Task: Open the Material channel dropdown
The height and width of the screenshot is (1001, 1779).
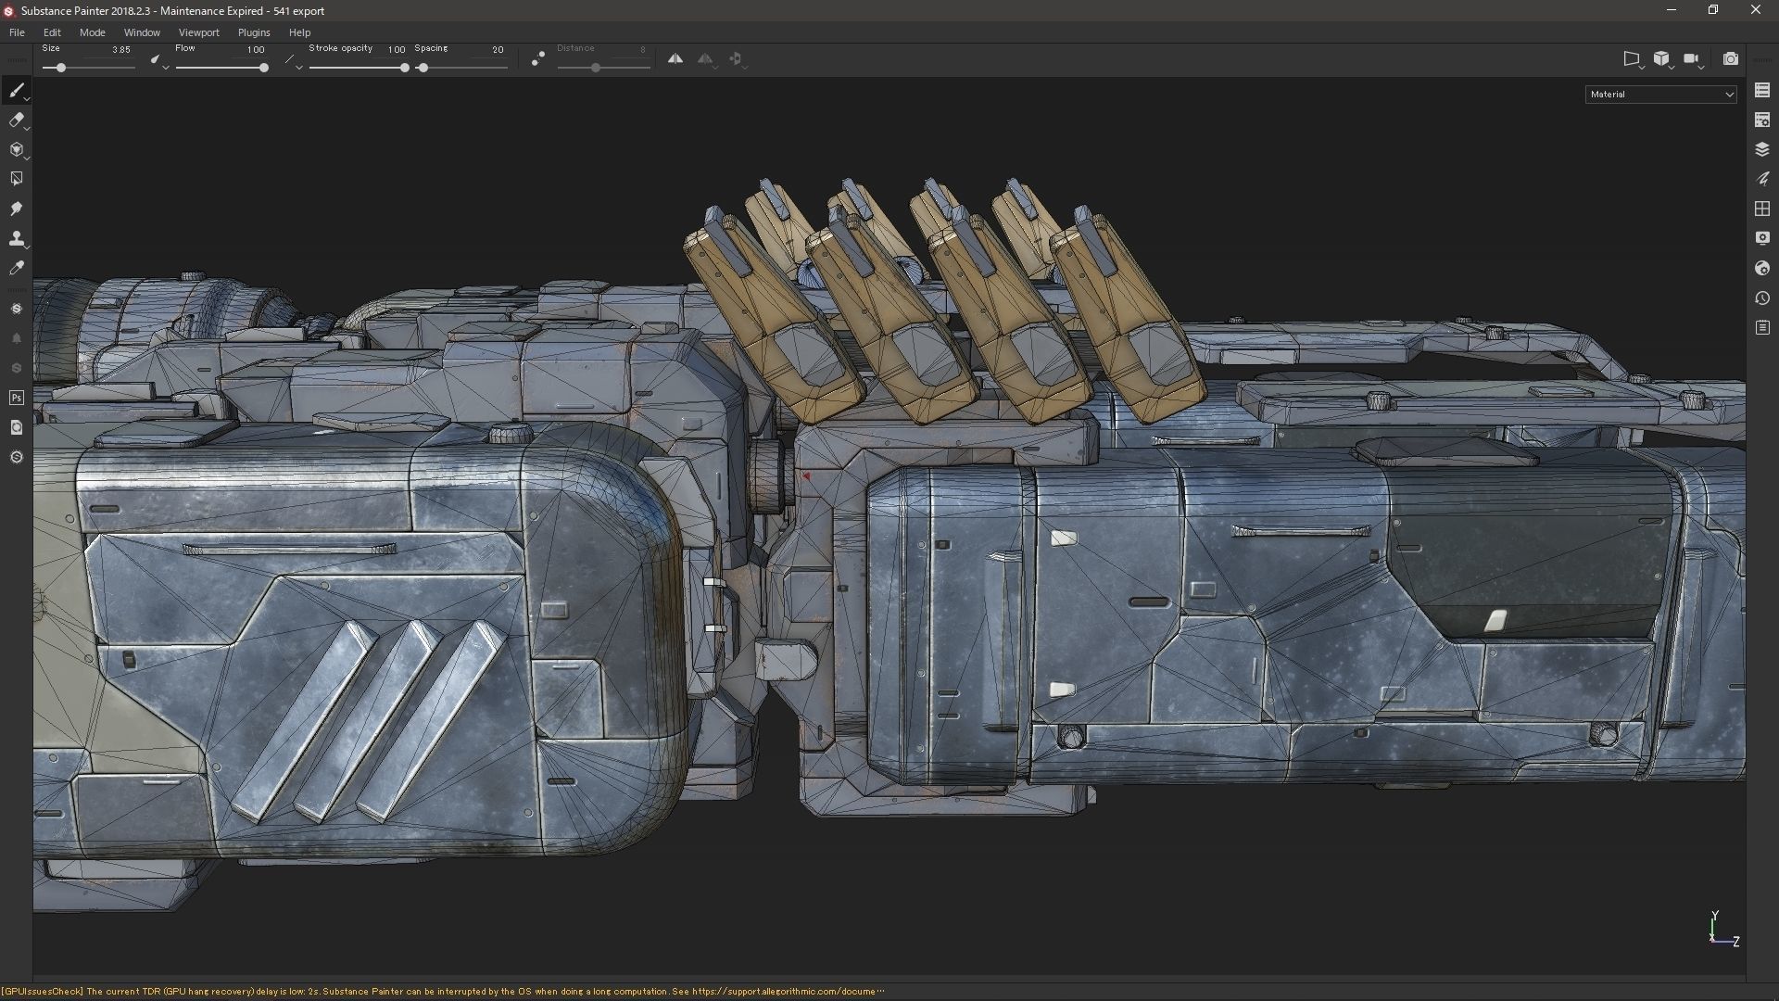Action: pyautogui.click(x=1660, y=94)
